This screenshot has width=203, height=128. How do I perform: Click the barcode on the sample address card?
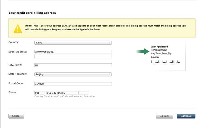pos(166,62)
